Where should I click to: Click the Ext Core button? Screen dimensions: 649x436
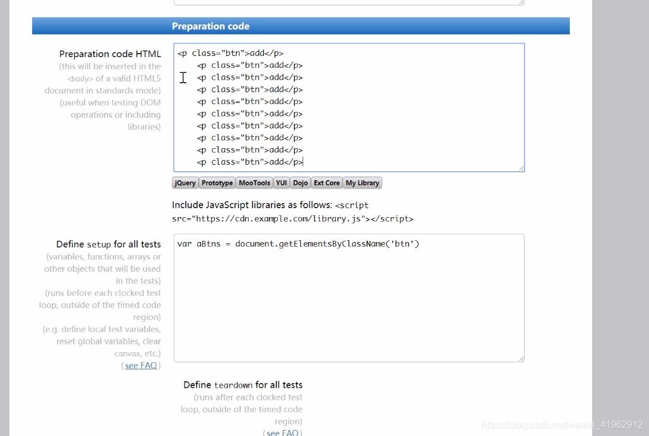326,183
